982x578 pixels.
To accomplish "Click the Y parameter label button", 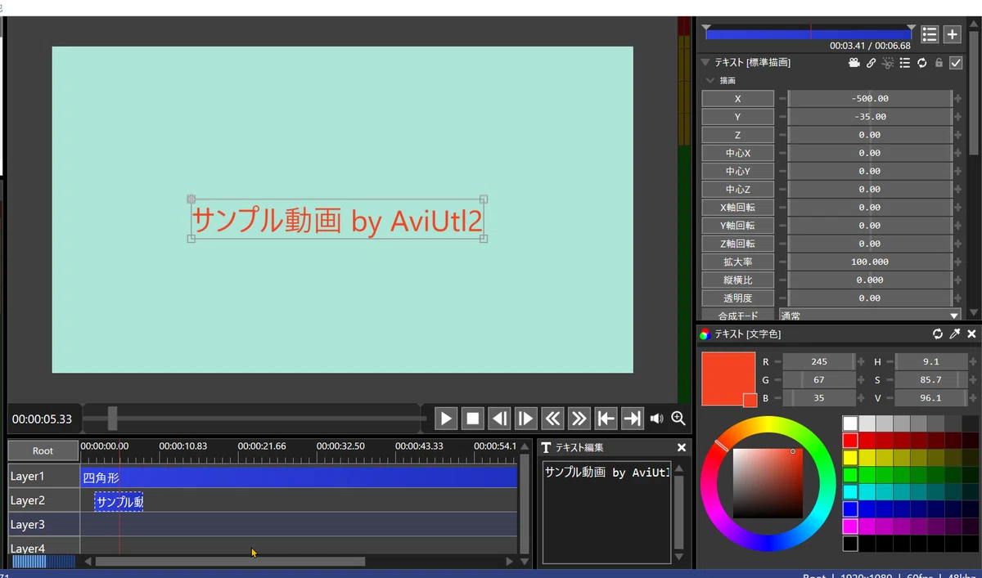I will [x=737, y=117].
